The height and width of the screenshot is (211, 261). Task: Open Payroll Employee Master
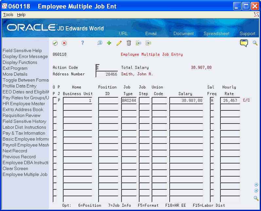(26, 145)
